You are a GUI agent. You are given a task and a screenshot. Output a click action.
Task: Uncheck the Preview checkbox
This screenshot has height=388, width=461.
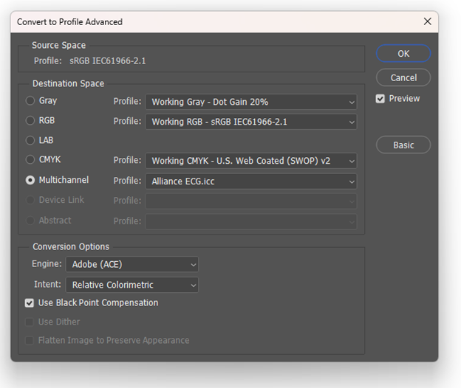[x=380, y=99]
